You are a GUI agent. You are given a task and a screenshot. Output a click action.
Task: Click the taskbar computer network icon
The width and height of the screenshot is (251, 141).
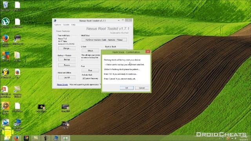pyautogui.click(x=56, y=138)
